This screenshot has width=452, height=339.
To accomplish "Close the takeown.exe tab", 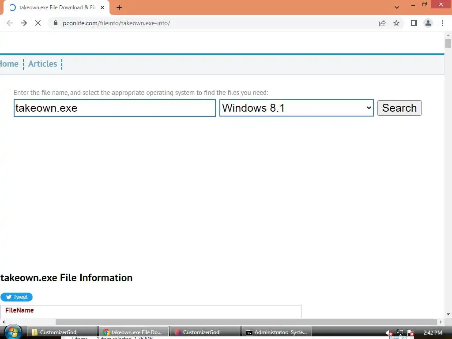I will (102, 8).
